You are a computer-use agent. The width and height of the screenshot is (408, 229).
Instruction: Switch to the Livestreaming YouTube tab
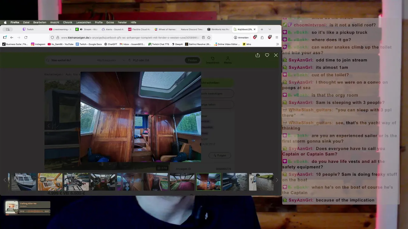(x=60, y=29)
